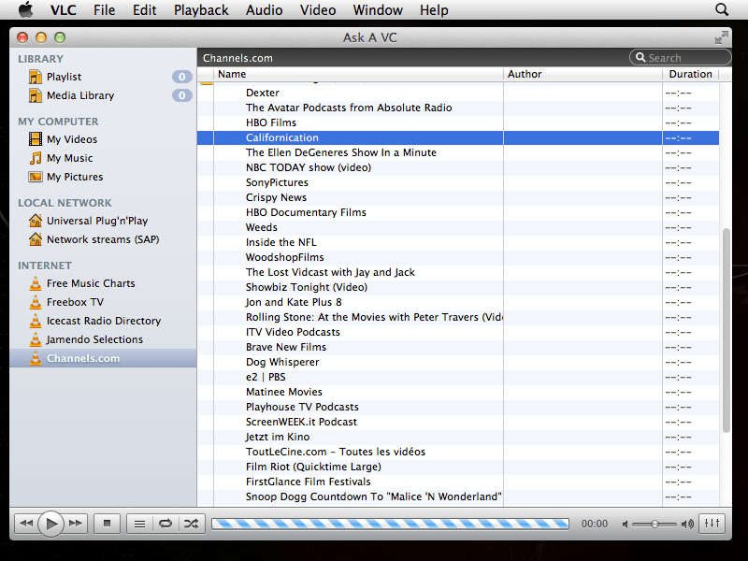Click the striped playback progress bar
Image resolution: width=748 pixels, height=561 pixels.
pos(390,524)
